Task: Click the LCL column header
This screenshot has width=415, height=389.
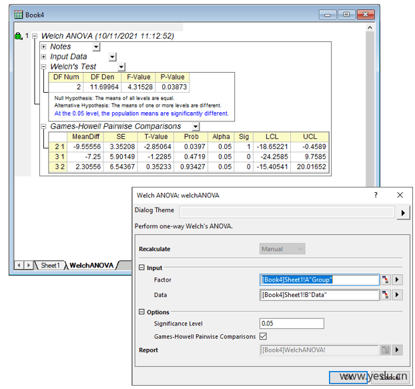Action: pos(272,137)
